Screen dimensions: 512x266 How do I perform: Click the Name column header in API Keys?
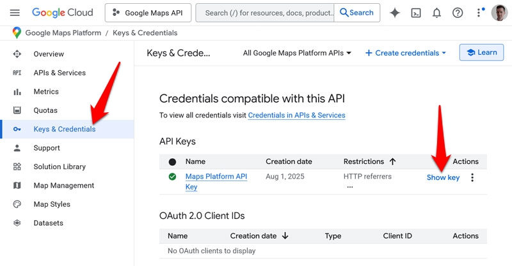(195, 161)
